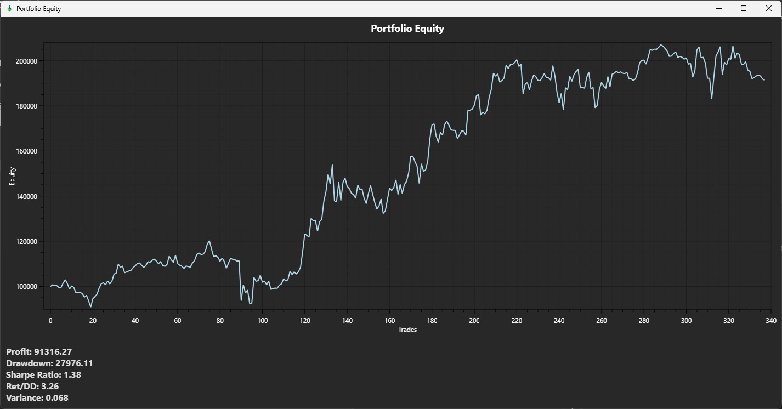Click the 200000 tick on the Equity axis

26,61
